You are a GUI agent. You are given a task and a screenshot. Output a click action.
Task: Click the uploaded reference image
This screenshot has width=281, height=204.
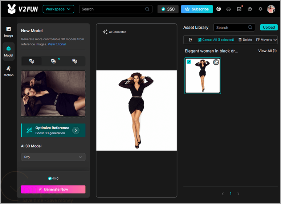[53, 94]
